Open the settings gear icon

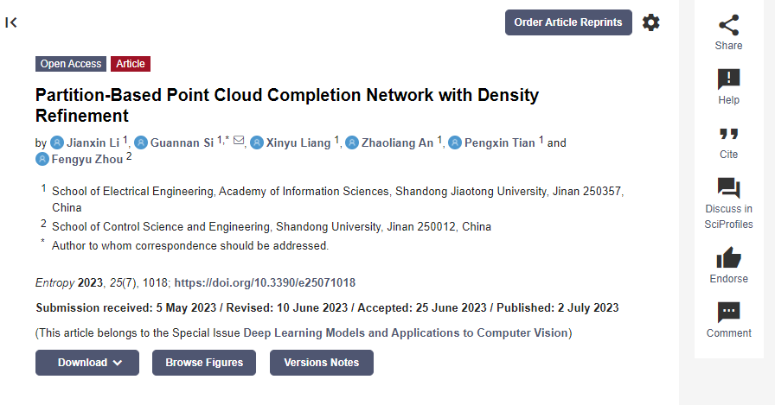651,22
